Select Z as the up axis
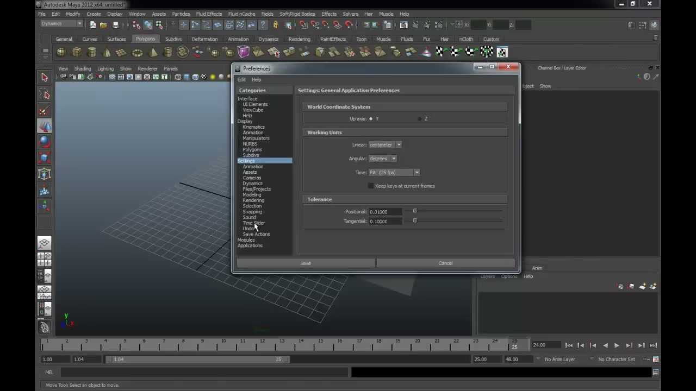696x391 pixels. (x=419, y=119)
